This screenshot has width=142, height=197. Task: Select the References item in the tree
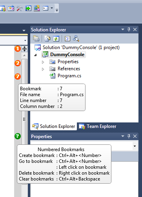pos(69,69)
